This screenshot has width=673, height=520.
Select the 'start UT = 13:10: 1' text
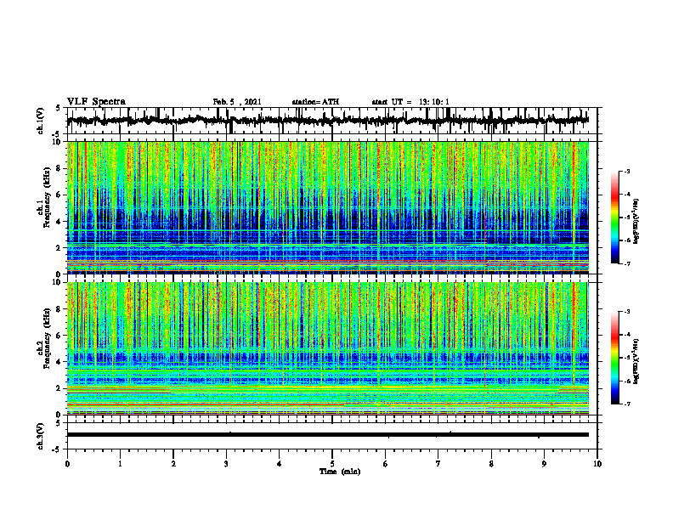click(410, 102)
